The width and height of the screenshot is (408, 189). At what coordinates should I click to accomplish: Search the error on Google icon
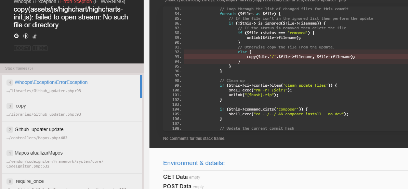point(16,36)
